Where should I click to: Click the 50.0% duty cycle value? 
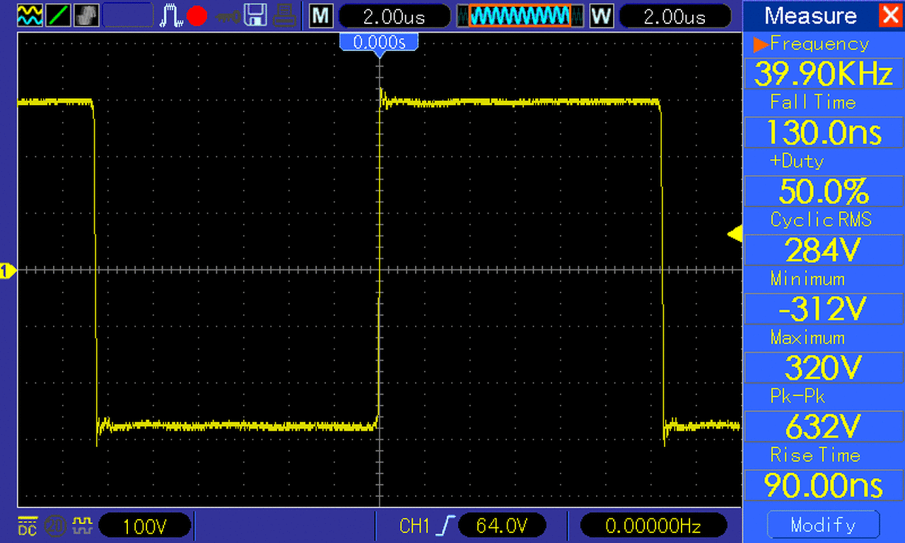(824, 191)
